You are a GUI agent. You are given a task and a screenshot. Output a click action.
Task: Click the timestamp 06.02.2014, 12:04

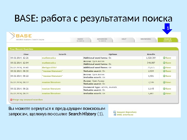[x=19, y=63]
